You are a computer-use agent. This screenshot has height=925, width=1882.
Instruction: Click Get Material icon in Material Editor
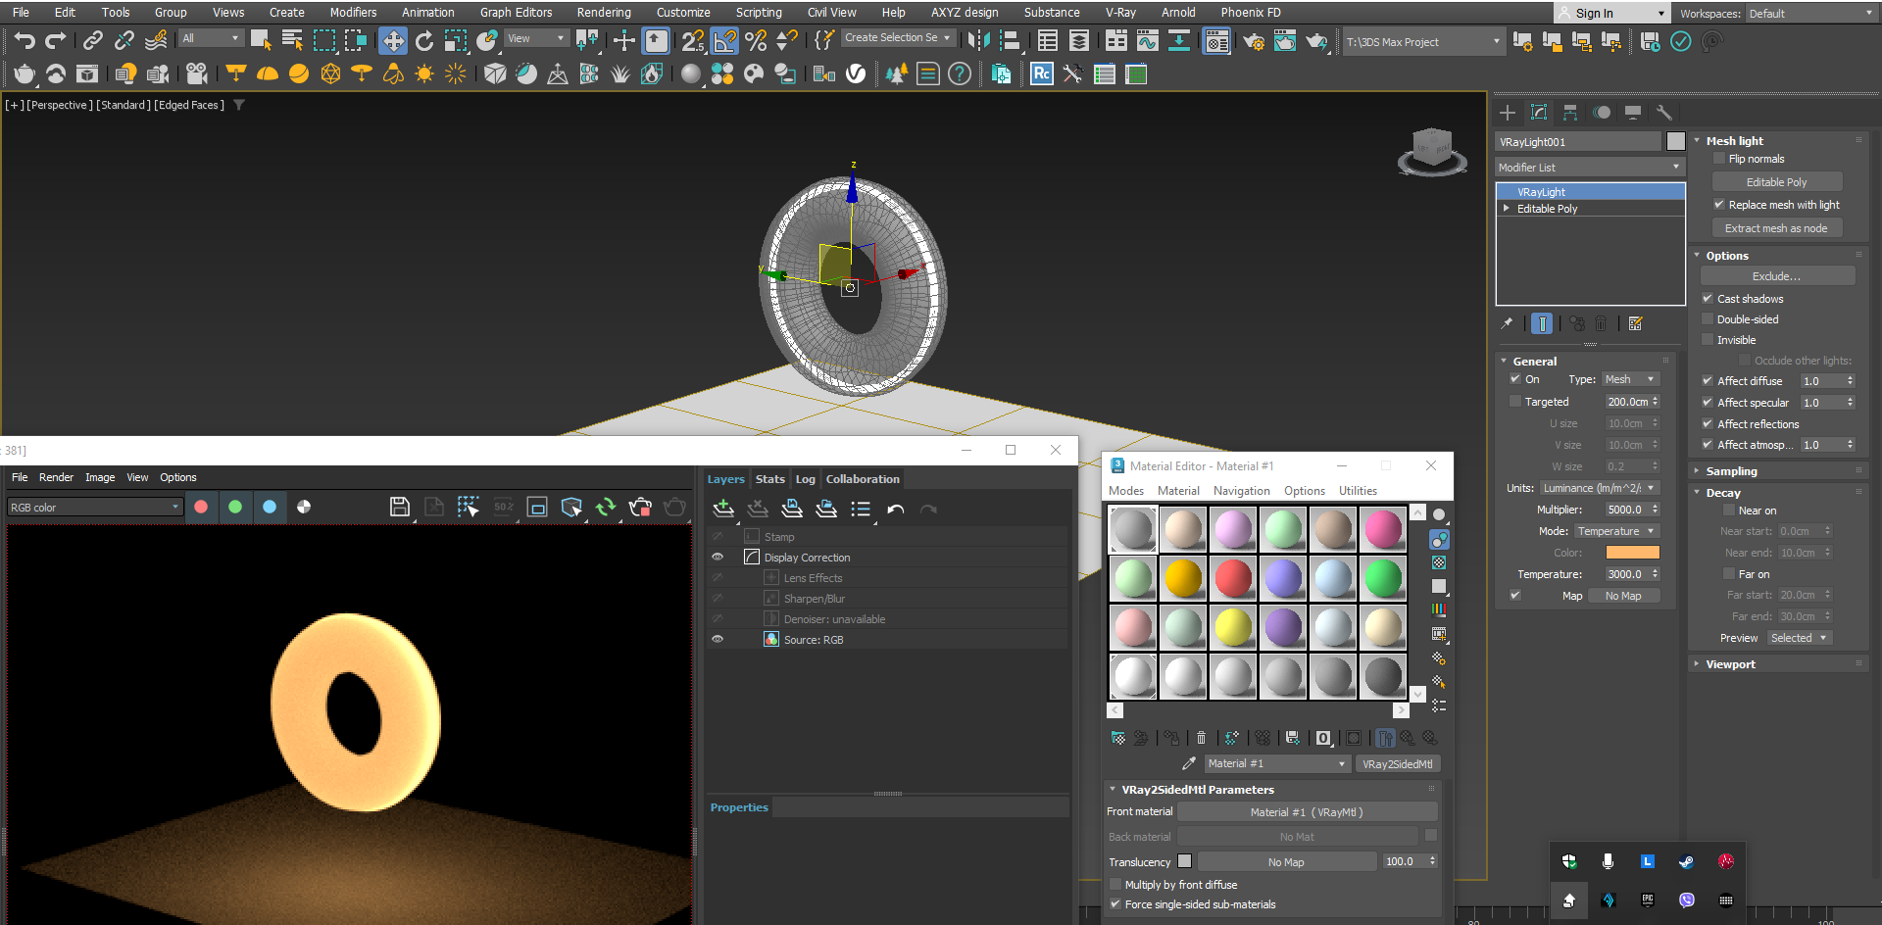[x=1117, y=738]
